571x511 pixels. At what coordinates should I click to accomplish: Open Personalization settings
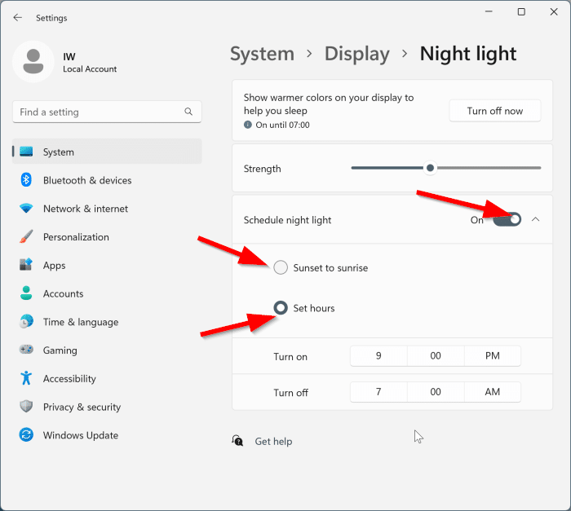107,236
